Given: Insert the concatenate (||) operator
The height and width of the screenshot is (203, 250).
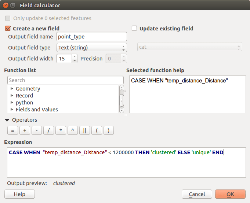Looking at the screenshot, I should click(x=85, y=130).
